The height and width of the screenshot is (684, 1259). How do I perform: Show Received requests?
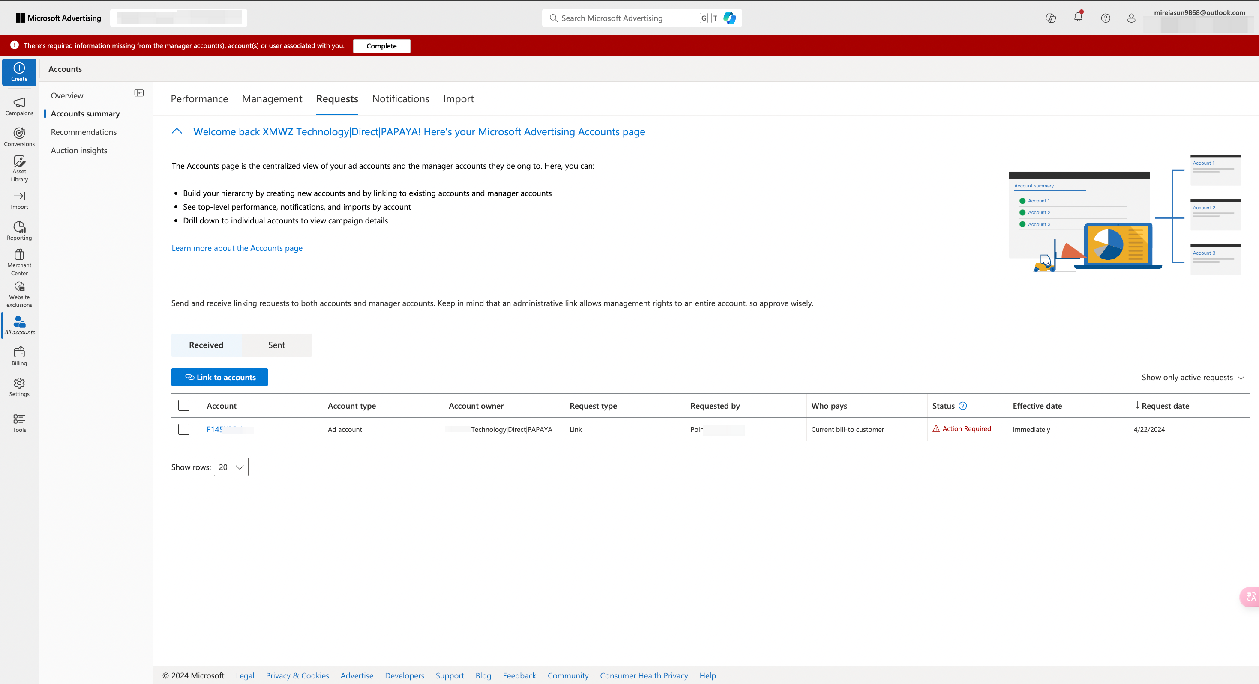pyautogui.click(x=206, y=345)
